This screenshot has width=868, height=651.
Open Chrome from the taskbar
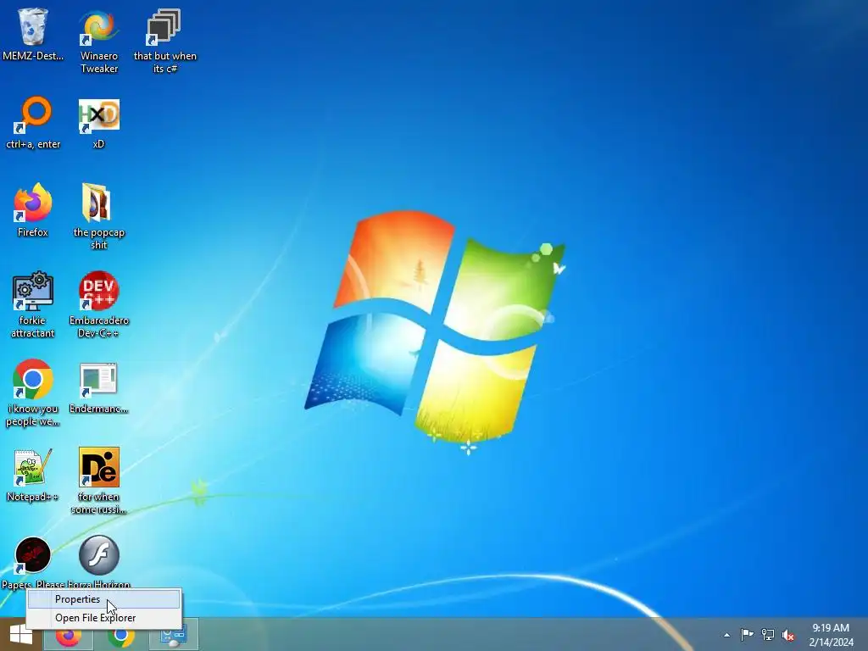pyautogui.click(x=121, y=636)
